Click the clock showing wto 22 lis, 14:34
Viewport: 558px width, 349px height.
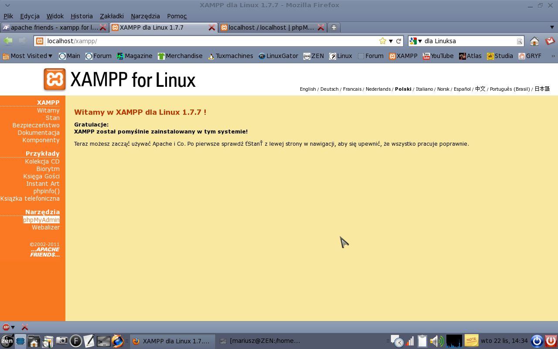tap(504, 341)
